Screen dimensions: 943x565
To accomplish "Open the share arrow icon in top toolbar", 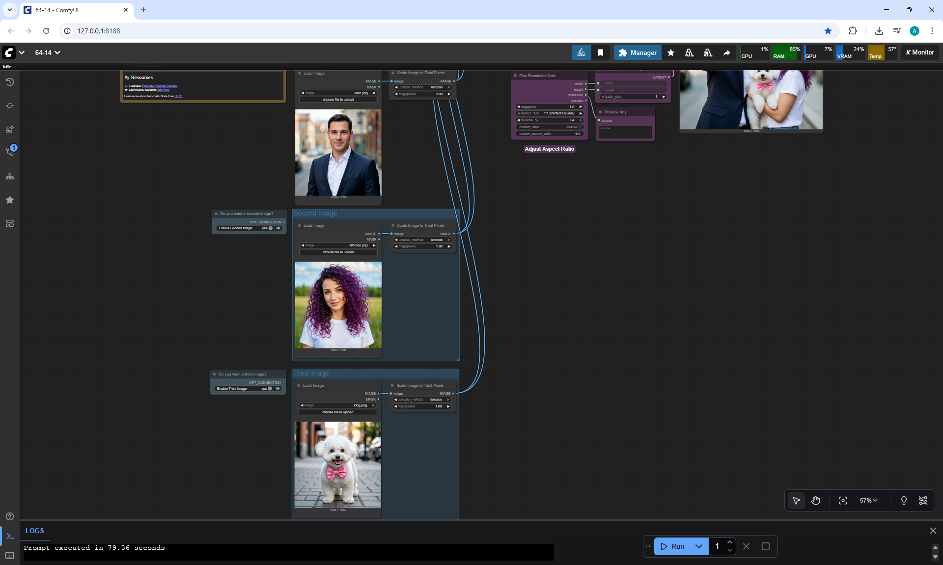I will [726, 53].
